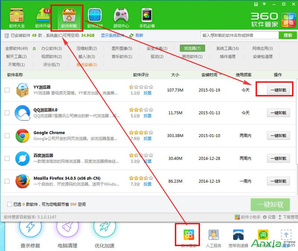Open the 软件大全 software library icon

click(x=17, y=18)
